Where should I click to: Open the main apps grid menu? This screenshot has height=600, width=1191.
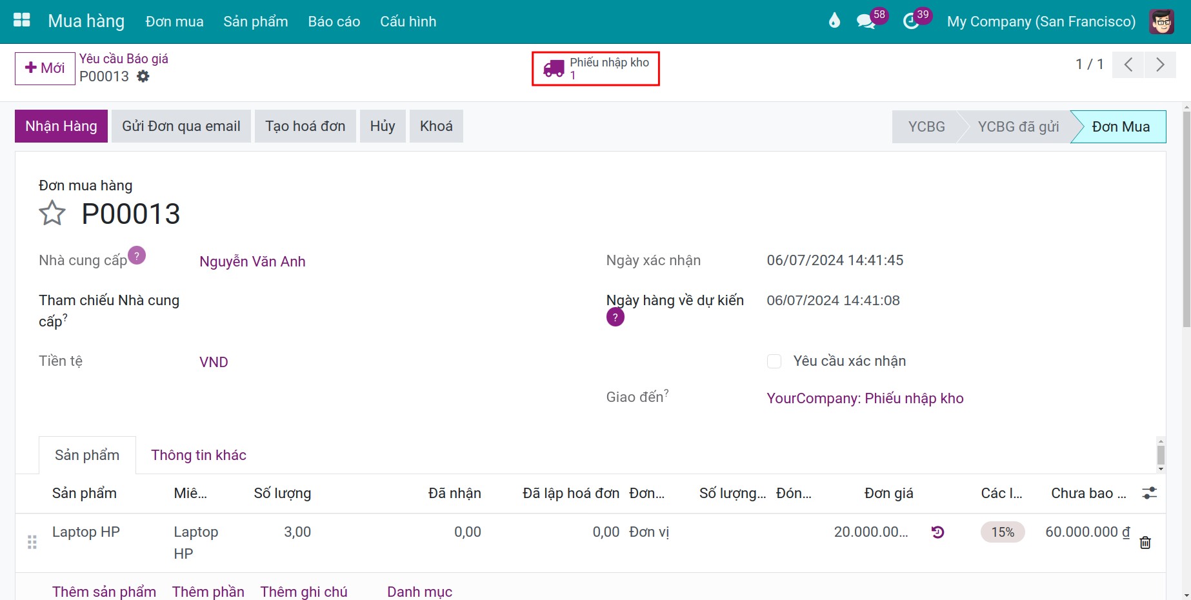coord(22,21)
